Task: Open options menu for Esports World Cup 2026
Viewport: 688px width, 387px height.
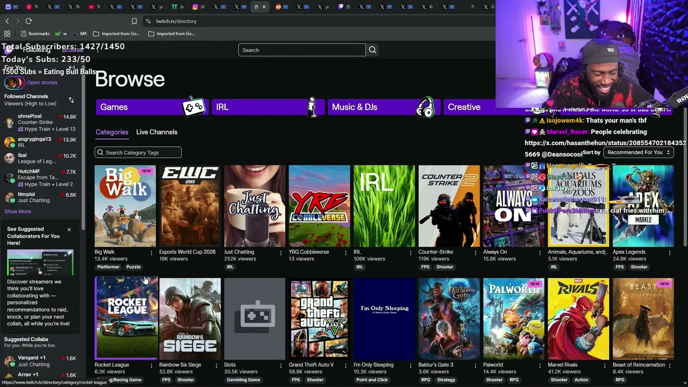Action: coord(216,253)
